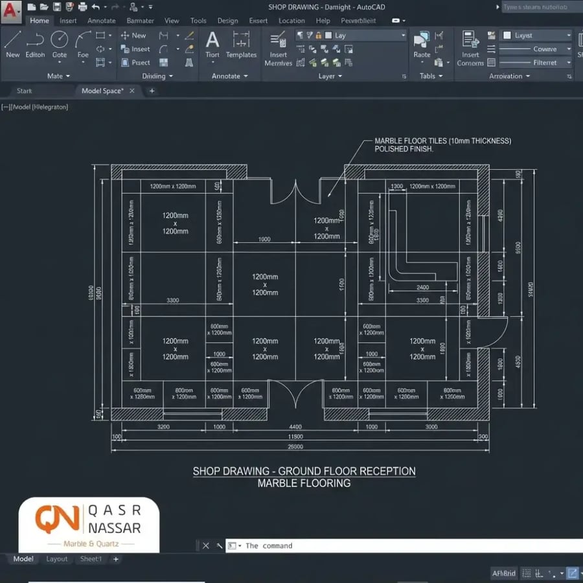The image size is (583, 583).
Task: Choose the Editoh polyline tool
Action: 35,44
